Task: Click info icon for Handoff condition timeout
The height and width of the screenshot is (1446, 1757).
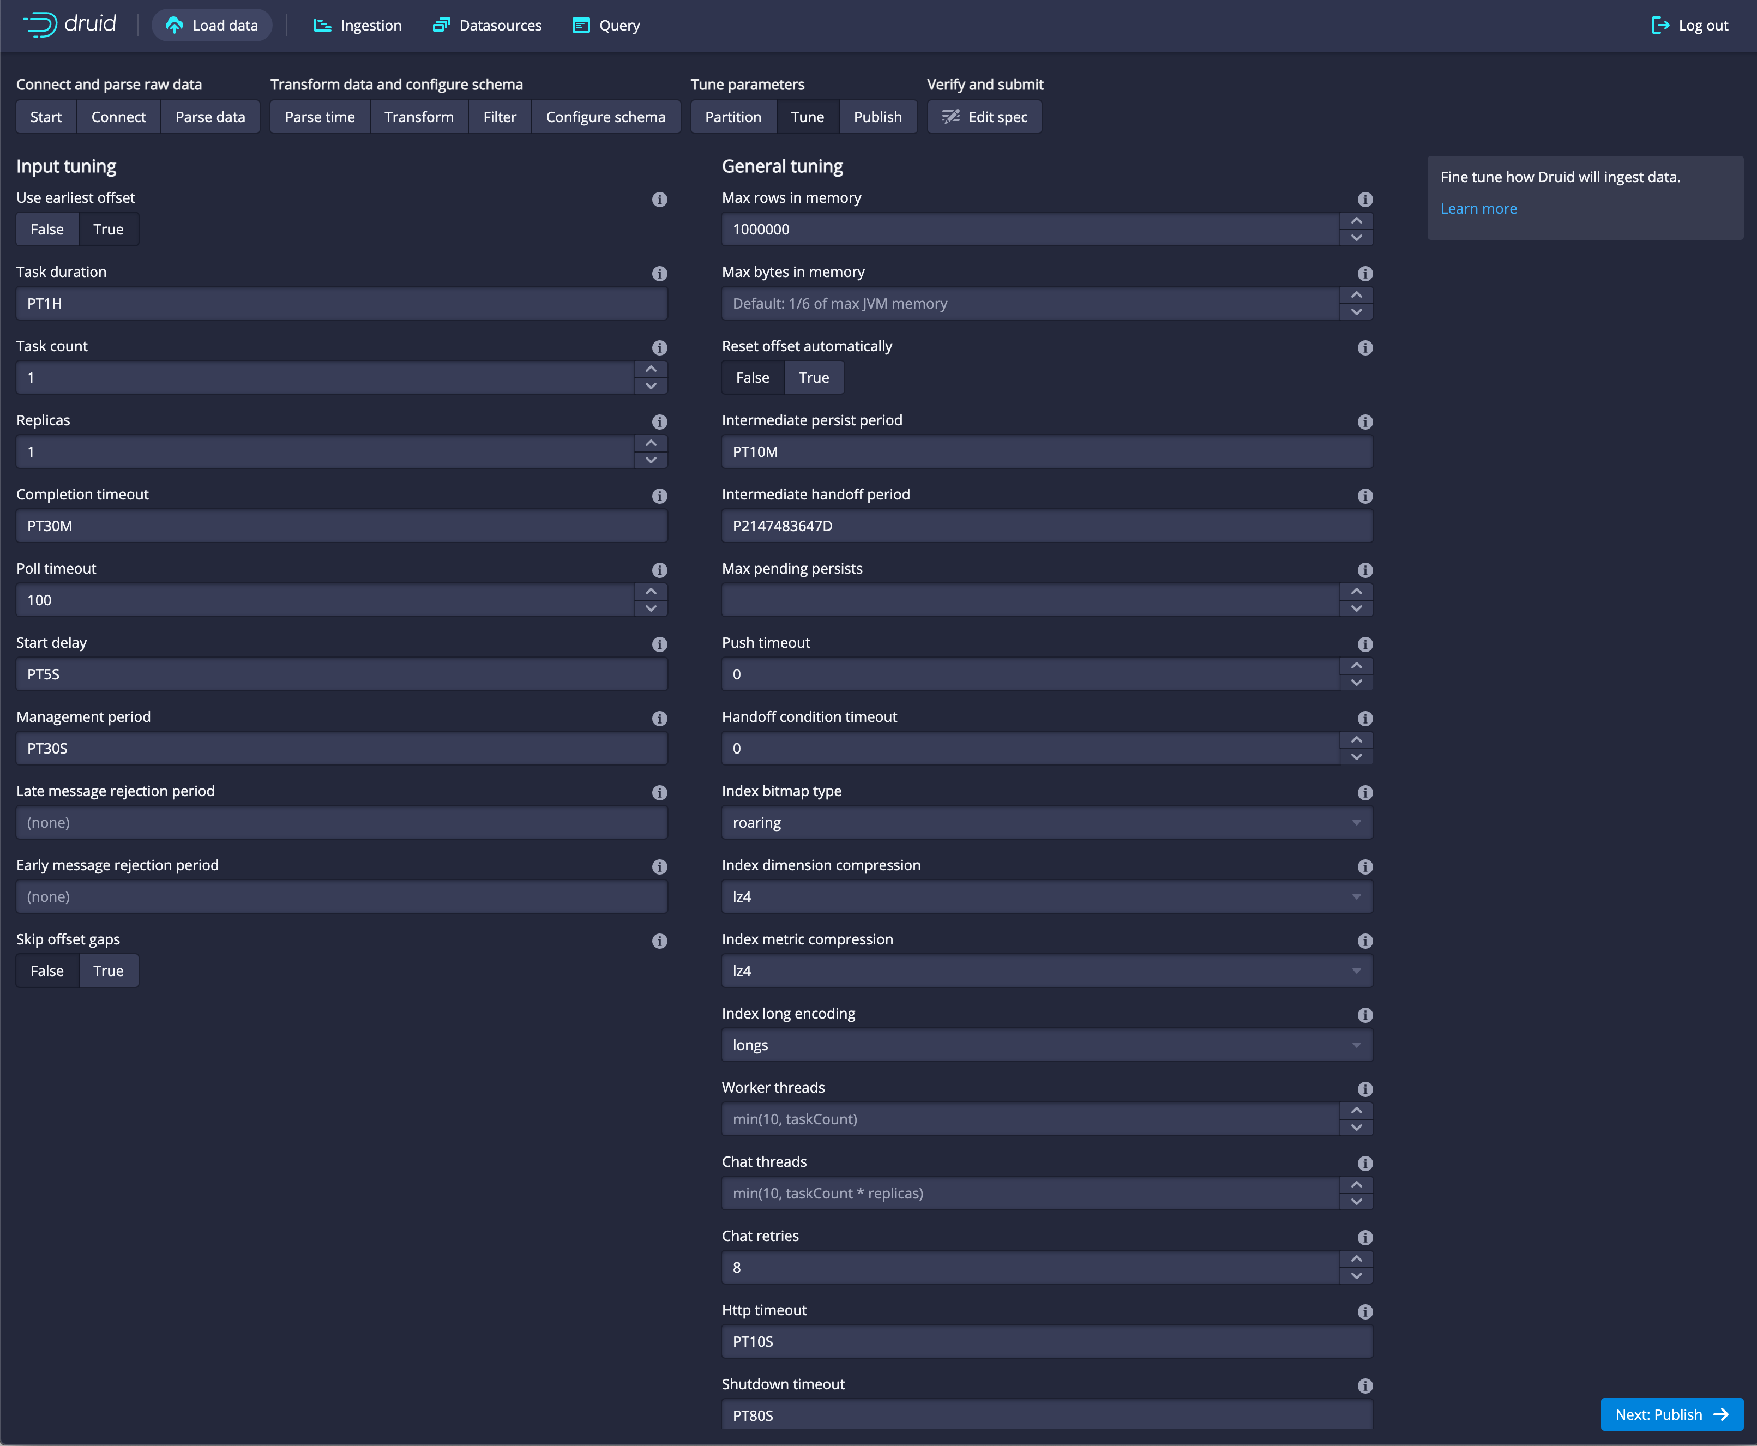Action: pyautogui.click(x=1364, y=718)
